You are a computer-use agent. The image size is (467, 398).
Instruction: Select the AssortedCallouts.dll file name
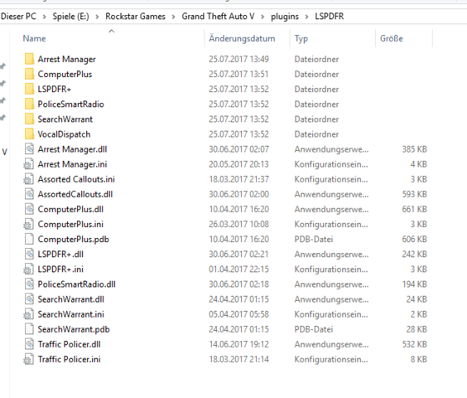point(75,194)
